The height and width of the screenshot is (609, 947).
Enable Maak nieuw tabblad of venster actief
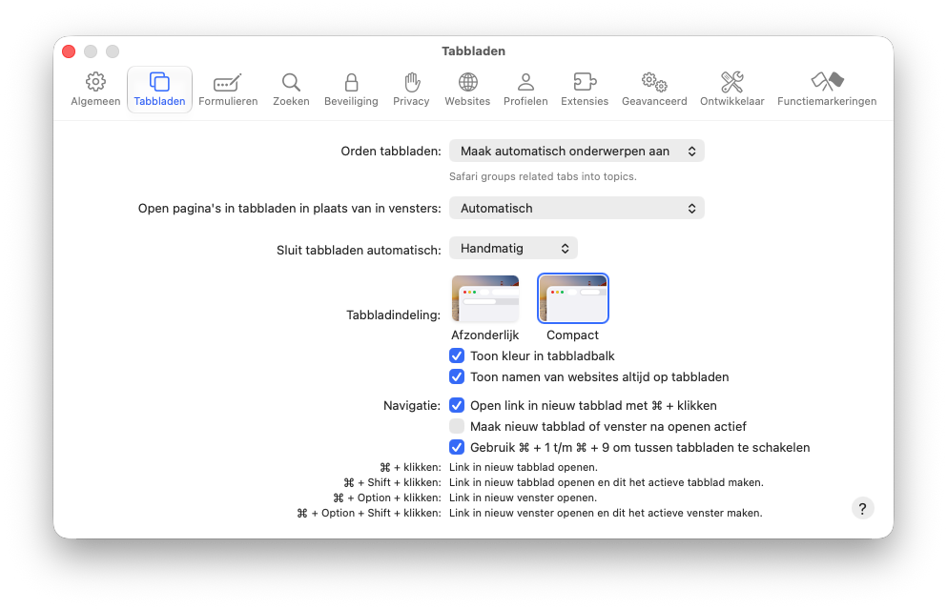pos(457,427)
